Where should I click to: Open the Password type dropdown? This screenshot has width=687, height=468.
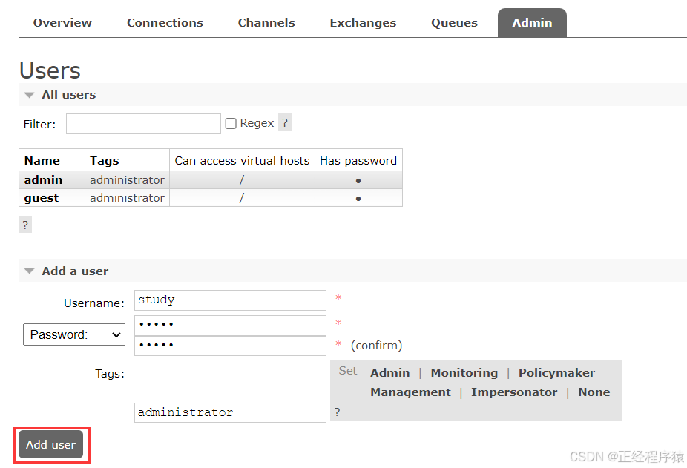click(74, 334)
